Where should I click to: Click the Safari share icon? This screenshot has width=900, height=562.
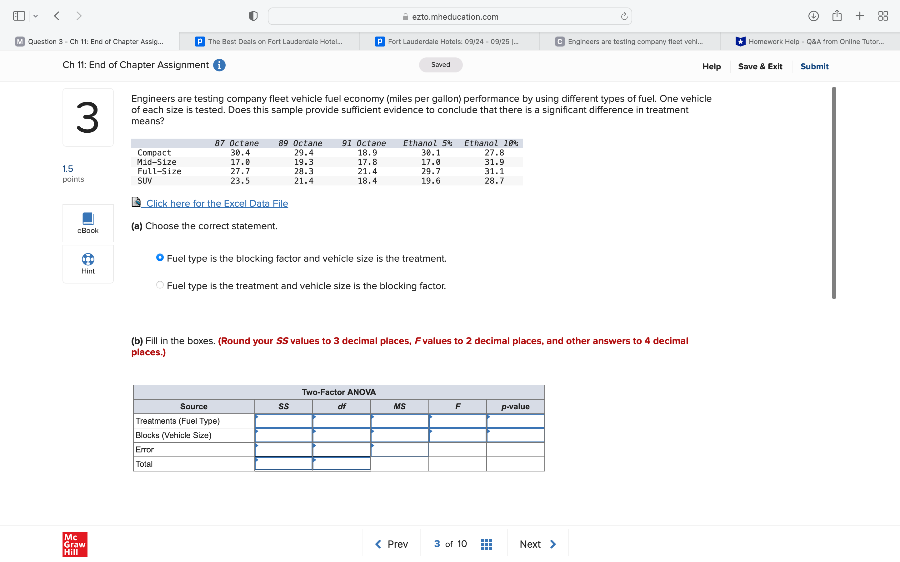click(837, 16)
